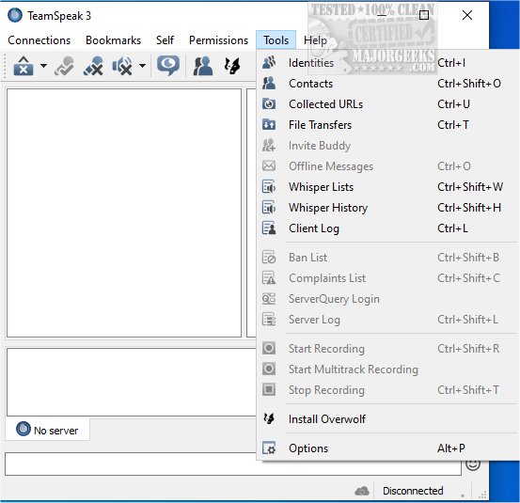Close the TeamSpeak 3 window
This screenshot has width=520, height=503.
click(467, 15)
